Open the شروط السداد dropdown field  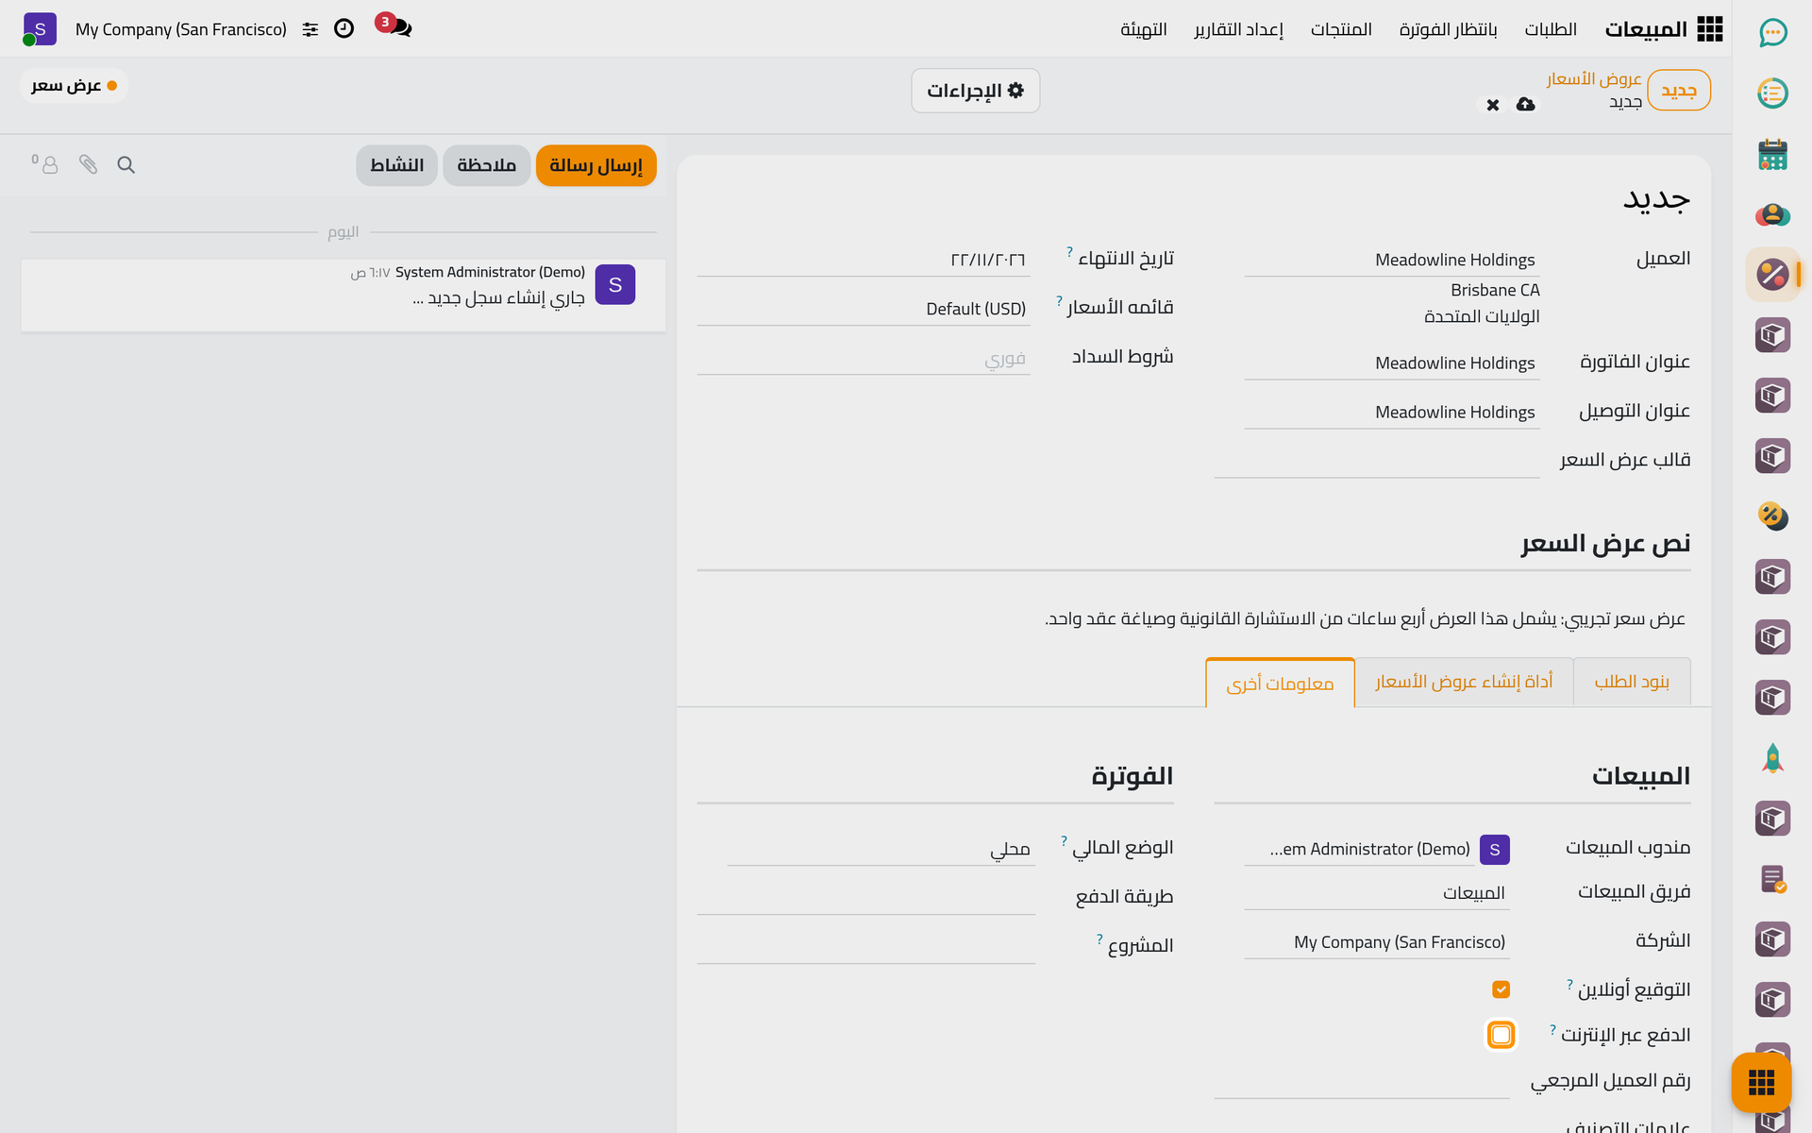[864, 358]
